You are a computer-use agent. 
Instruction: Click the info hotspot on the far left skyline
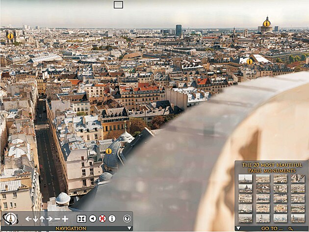pyautogui.click(x=10, y=36)
